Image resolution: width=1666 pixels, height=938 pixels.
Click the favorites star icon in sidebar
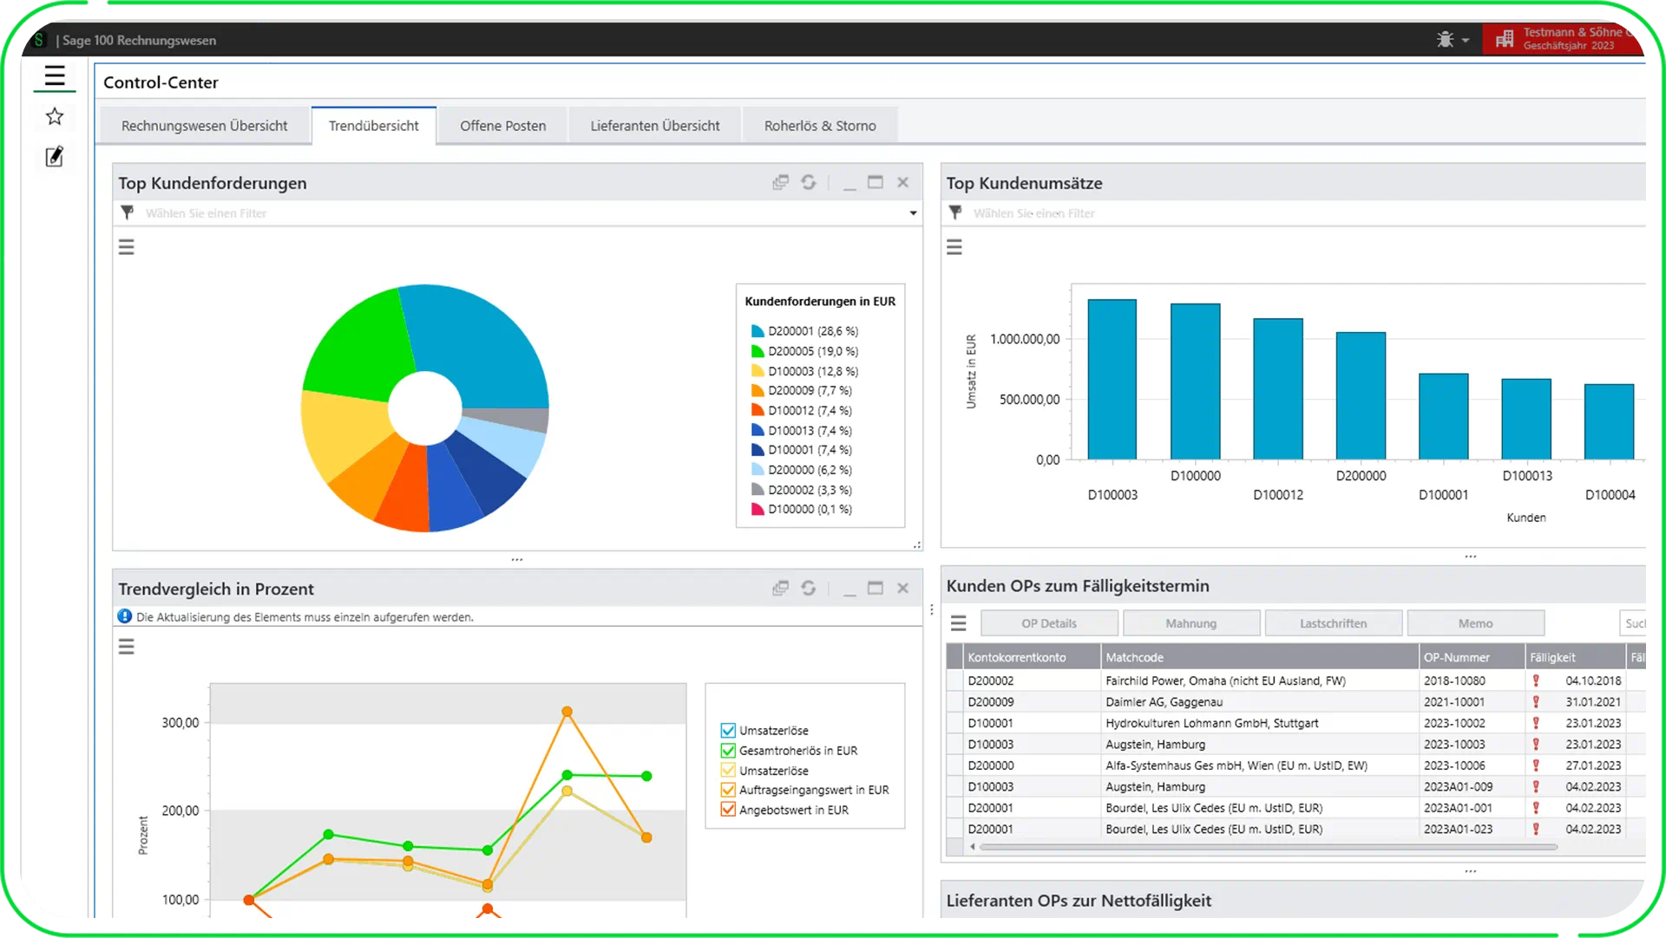(55, 117)
